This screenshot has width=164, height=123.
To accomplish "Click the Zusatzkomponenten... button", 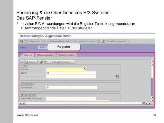I will [x=117, y=41].
